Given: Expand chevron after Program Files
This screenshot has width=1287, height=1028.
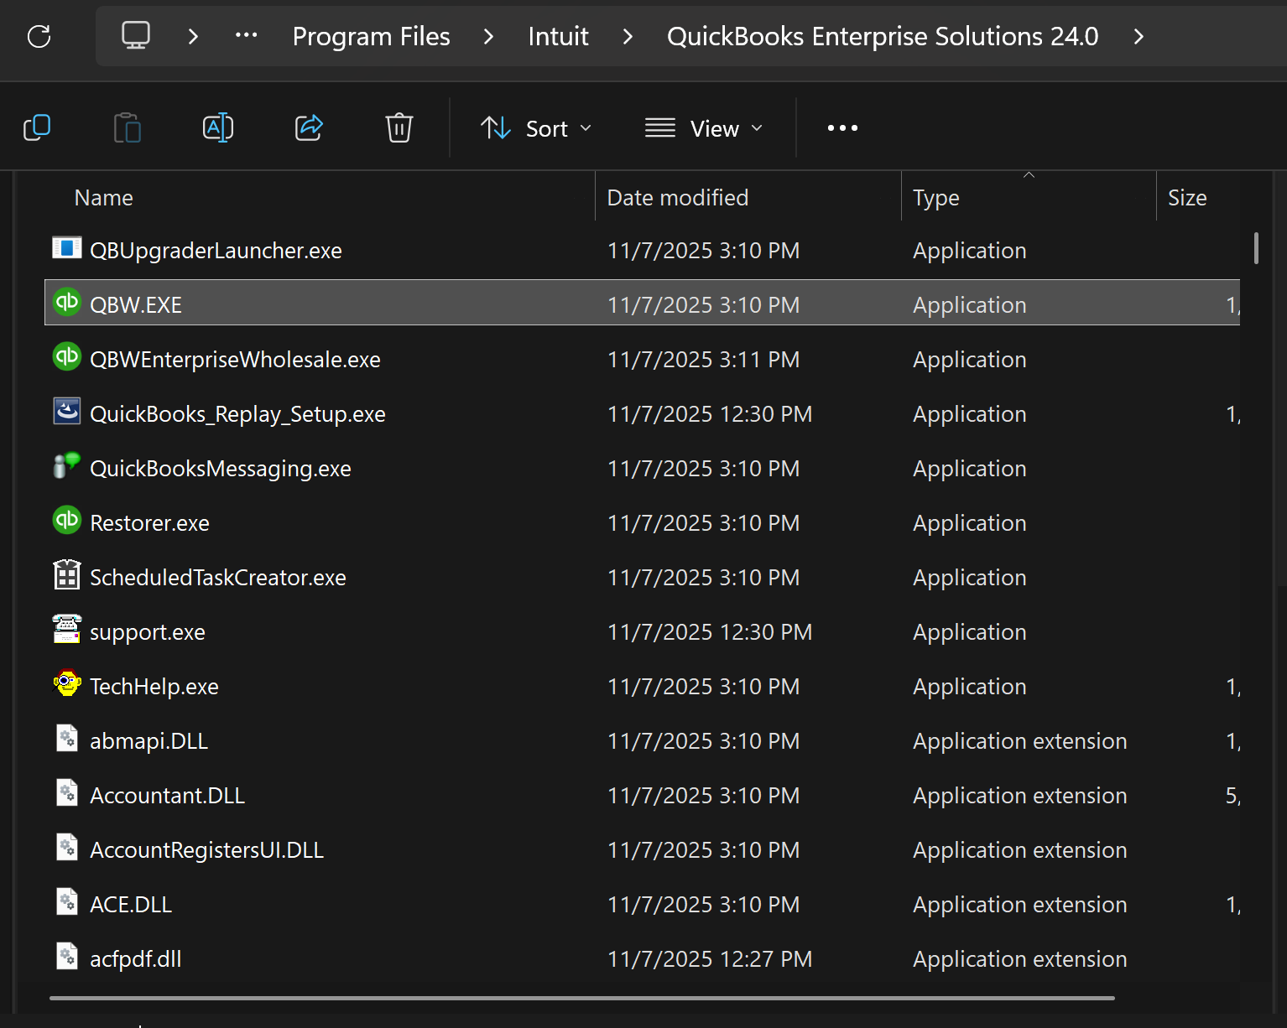Looking at the screenshot, I should click(488, 36).
